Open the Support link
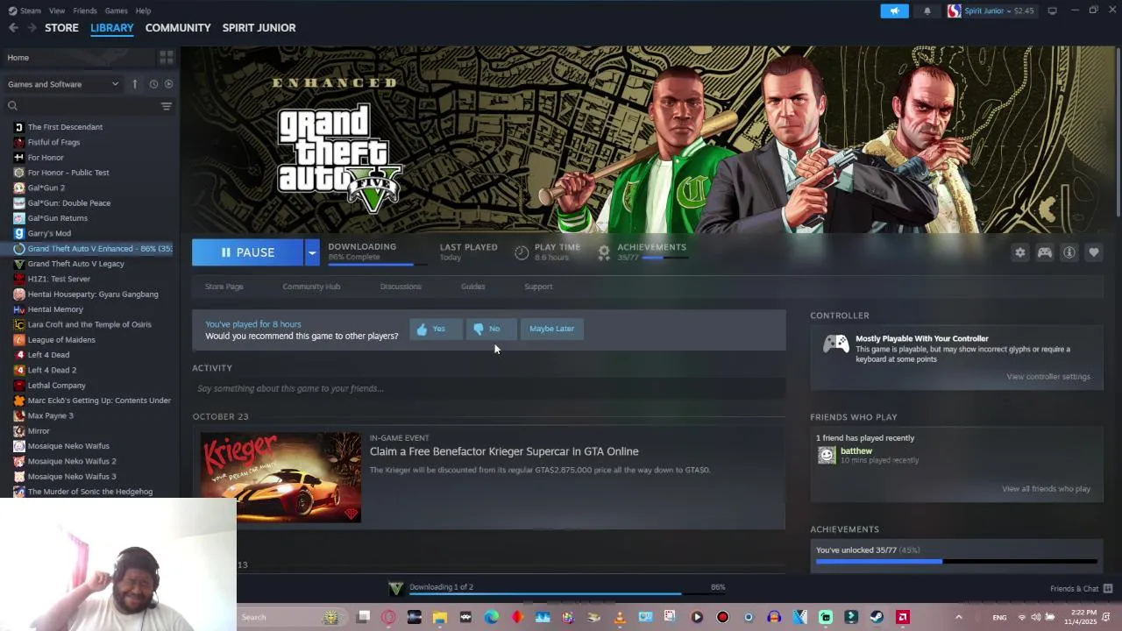1122x631 pixels. 538,287
